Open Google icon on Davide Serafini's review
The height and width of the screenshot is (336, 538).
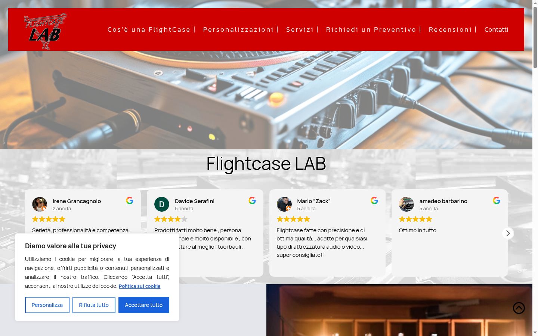click(x=252, y=200)
